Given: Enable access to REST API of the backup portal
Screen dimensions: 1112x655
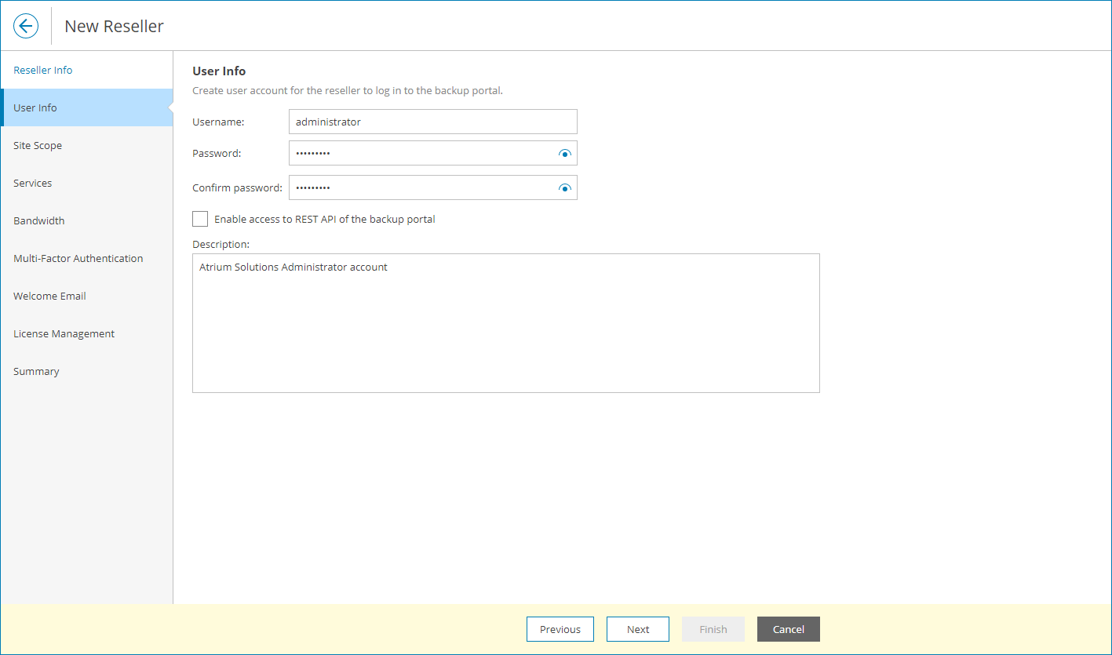Looking at the screenshot, I should (x=199, y=219).
